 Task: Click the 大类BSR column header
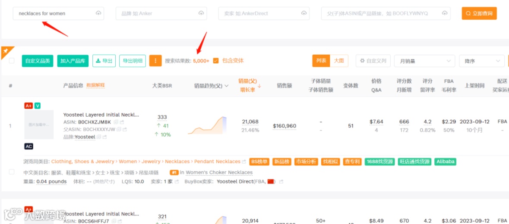pyautogui.click(x=162, y=85)
